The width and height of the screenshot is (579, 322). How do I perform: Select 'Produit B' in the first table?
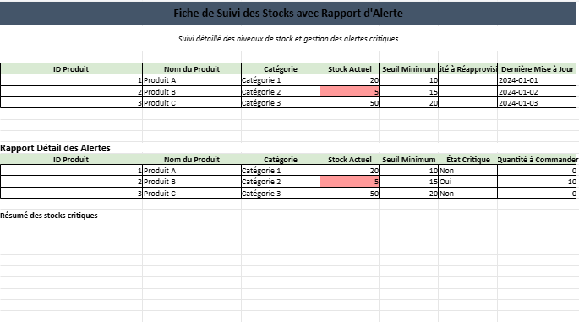pos(192,91)
